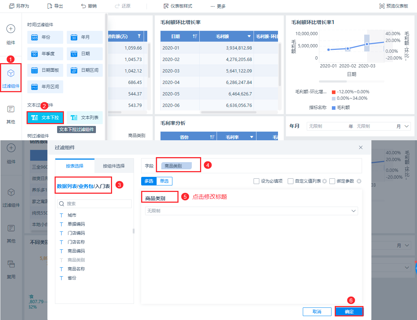Click the 复用 icon in lower sidebar

11,264
